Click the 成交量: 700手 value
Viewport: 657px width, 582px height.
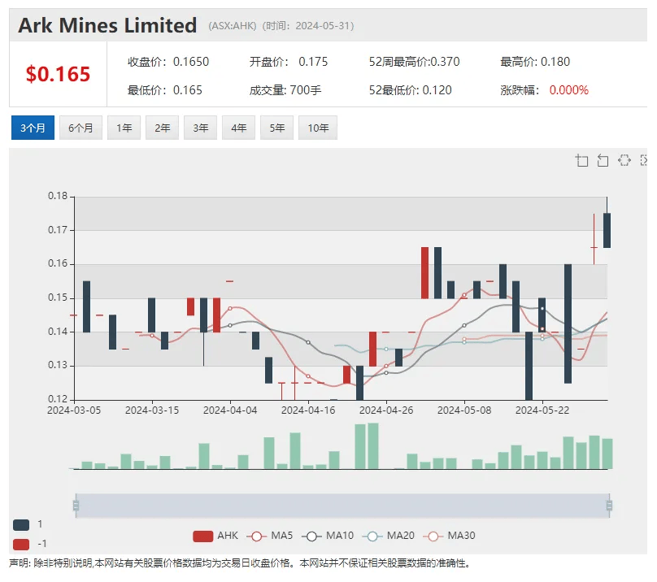pos(285,90)
